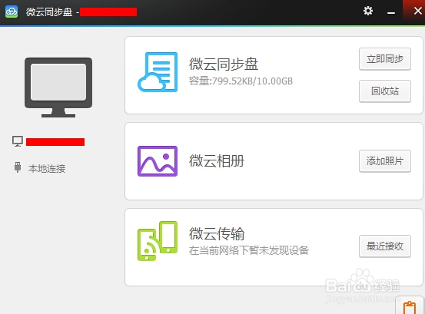View 最近接收 recently received files
The height and width of the screenshot is (314, 425).
[385, 246]
